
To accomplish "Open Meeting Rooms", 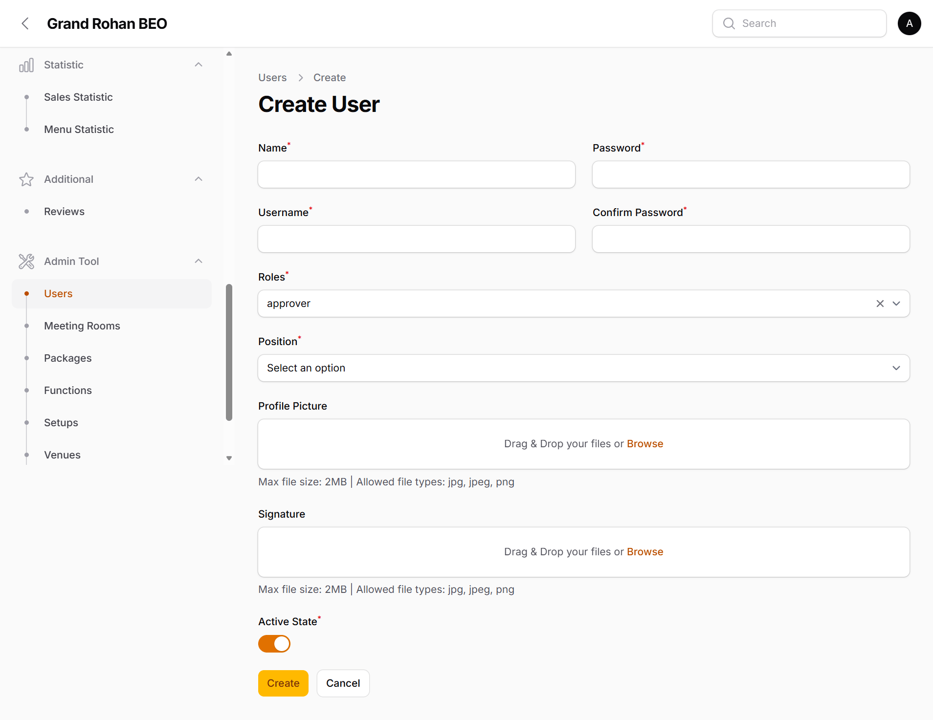I will click(x=82, y=326).
